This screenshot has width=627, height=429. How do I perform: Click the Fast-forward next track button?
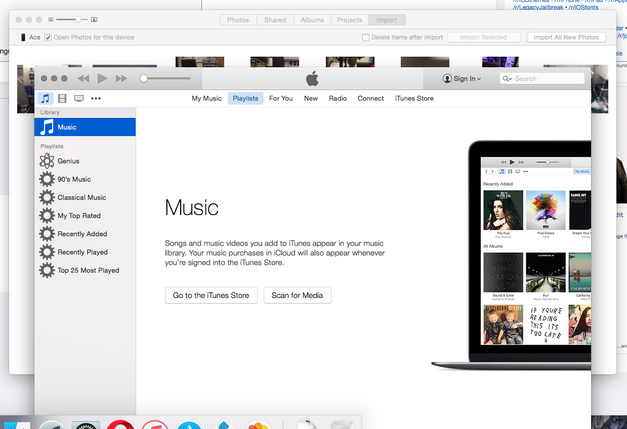point(121,78)
